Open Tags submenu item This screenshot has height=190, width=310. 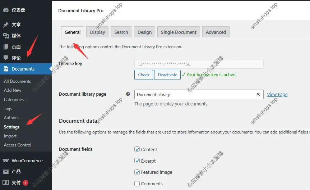[x=8, y=109]
